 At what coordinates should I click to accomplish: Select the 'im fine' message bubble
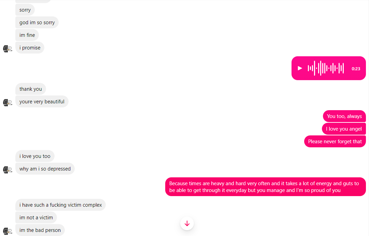point(27,35)
